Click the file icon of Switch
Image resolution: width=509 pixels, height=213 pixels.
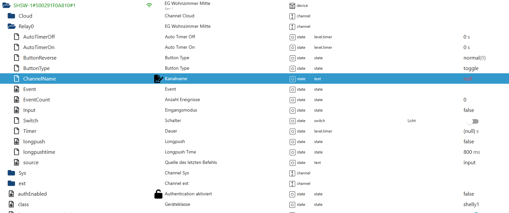pyautogui.click(x=17, y=120)
